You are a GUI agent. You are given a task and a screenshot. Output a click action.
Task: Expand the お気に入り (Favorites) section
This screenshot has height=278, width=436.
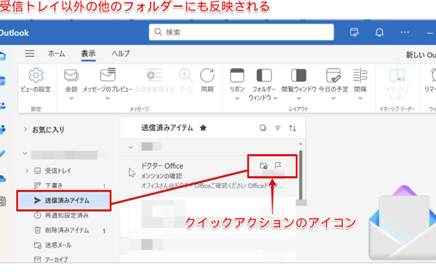(x=25, y=129)
